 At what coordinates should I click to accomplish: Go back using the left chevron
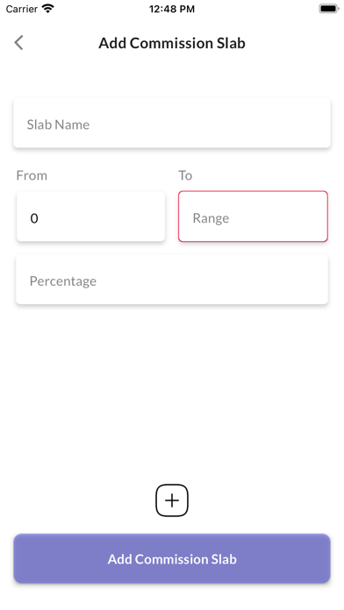coord(18,43)
